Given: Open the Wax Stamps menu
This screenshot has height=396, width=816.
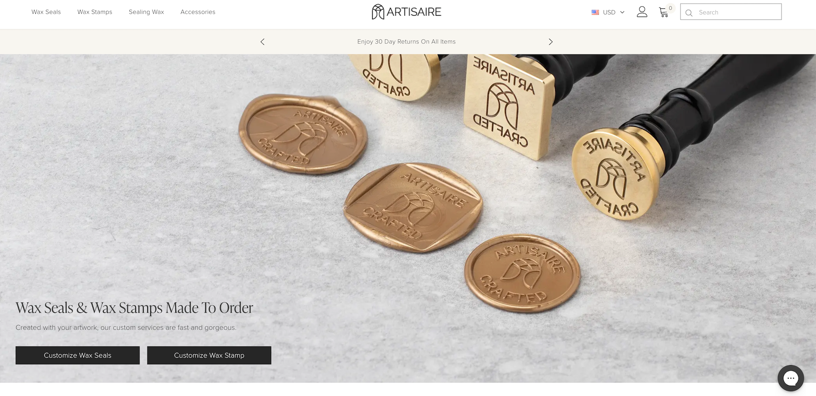Looking at the screenshot, I should tap(95, 12).
